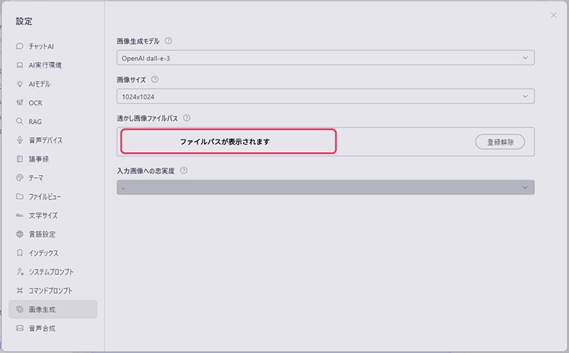
Task: Open 音声デバイス settings
Action: click(53, 140)
